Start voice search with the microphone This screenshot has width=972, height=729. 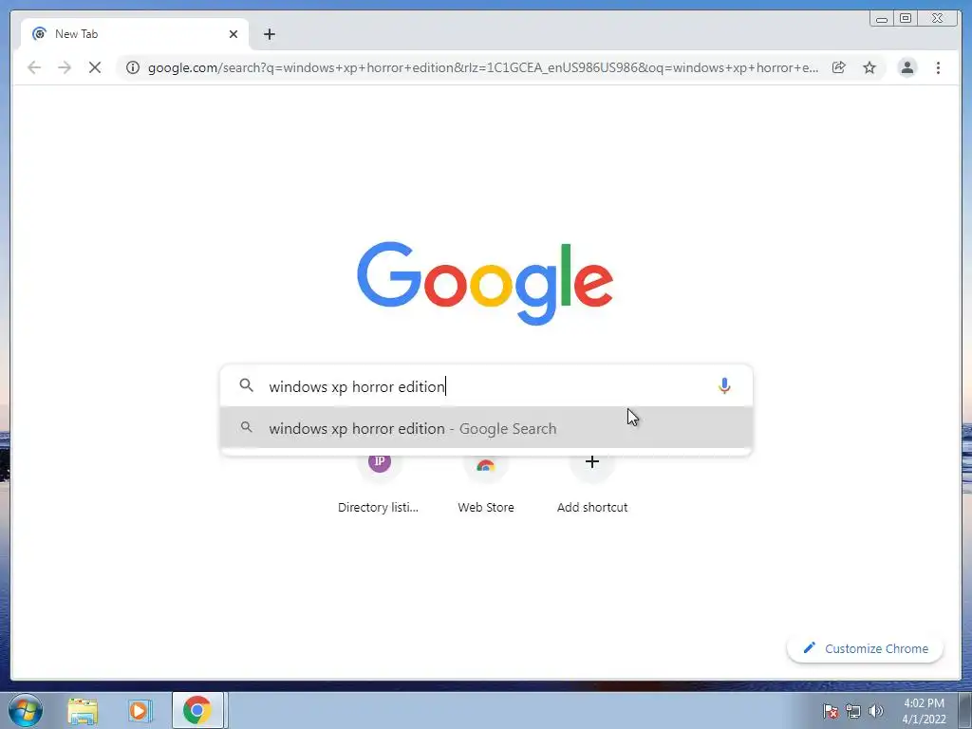pos(724,385)
